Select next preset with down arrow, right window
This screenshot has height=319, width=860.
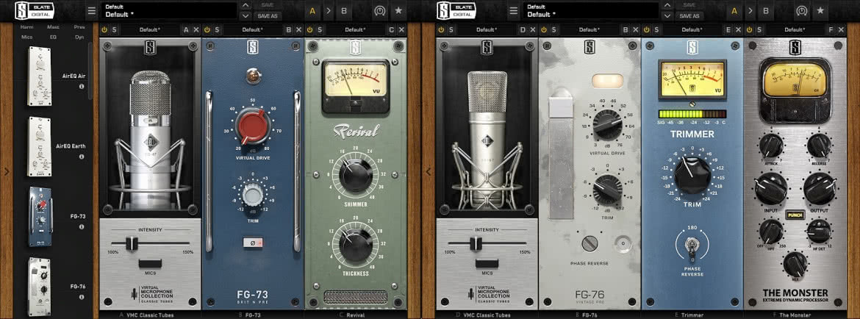point(667,15)
